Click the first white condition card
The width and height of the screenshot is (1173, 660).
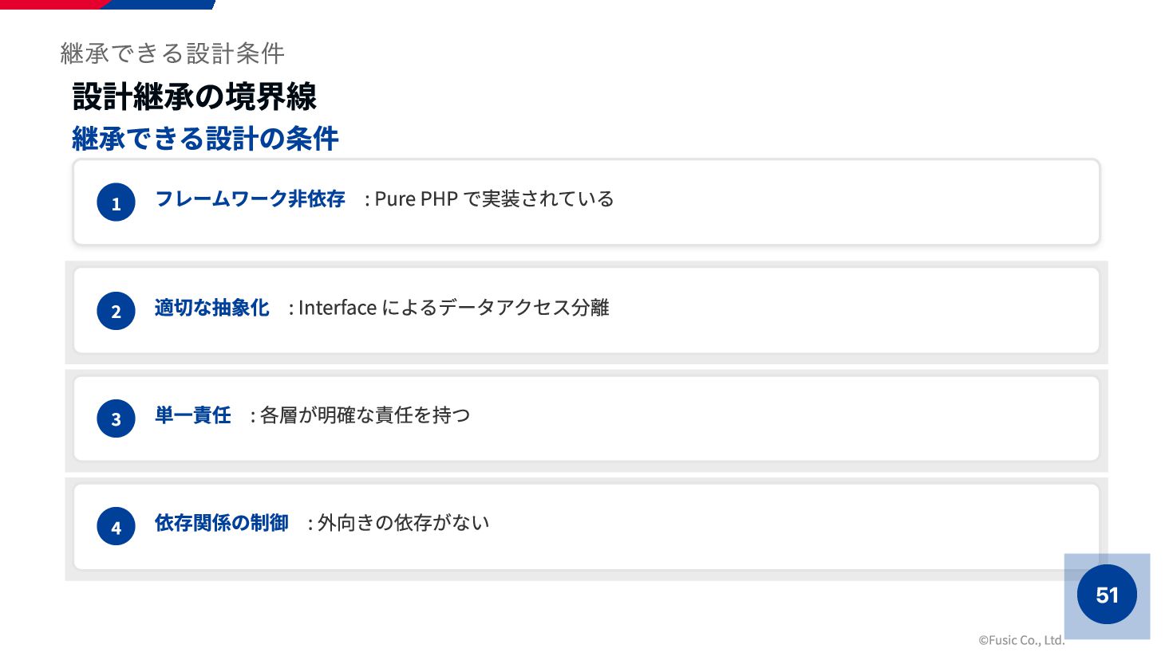point(586,202)
